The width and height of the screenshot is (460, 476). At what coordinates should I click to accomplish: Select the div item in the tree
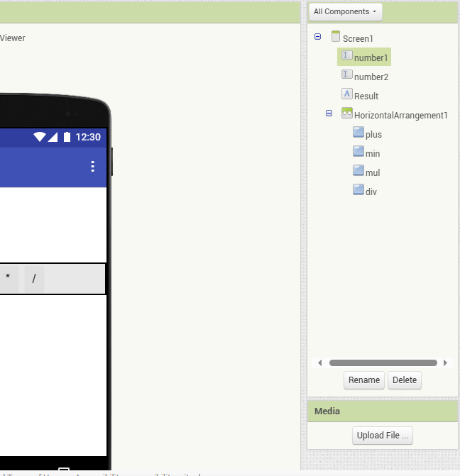[x=371, y=192]
